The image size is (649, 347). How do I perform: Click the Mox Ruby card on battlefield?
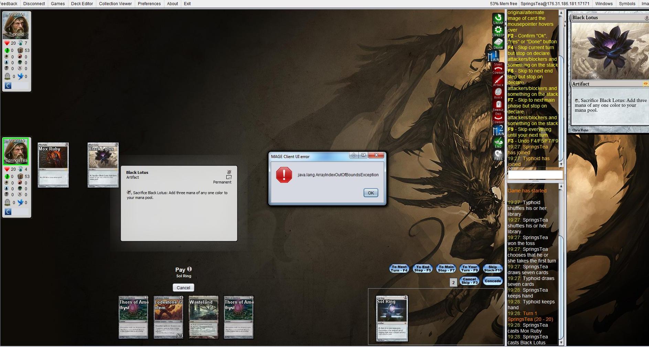pyautogui.click(x=53, y=165)
